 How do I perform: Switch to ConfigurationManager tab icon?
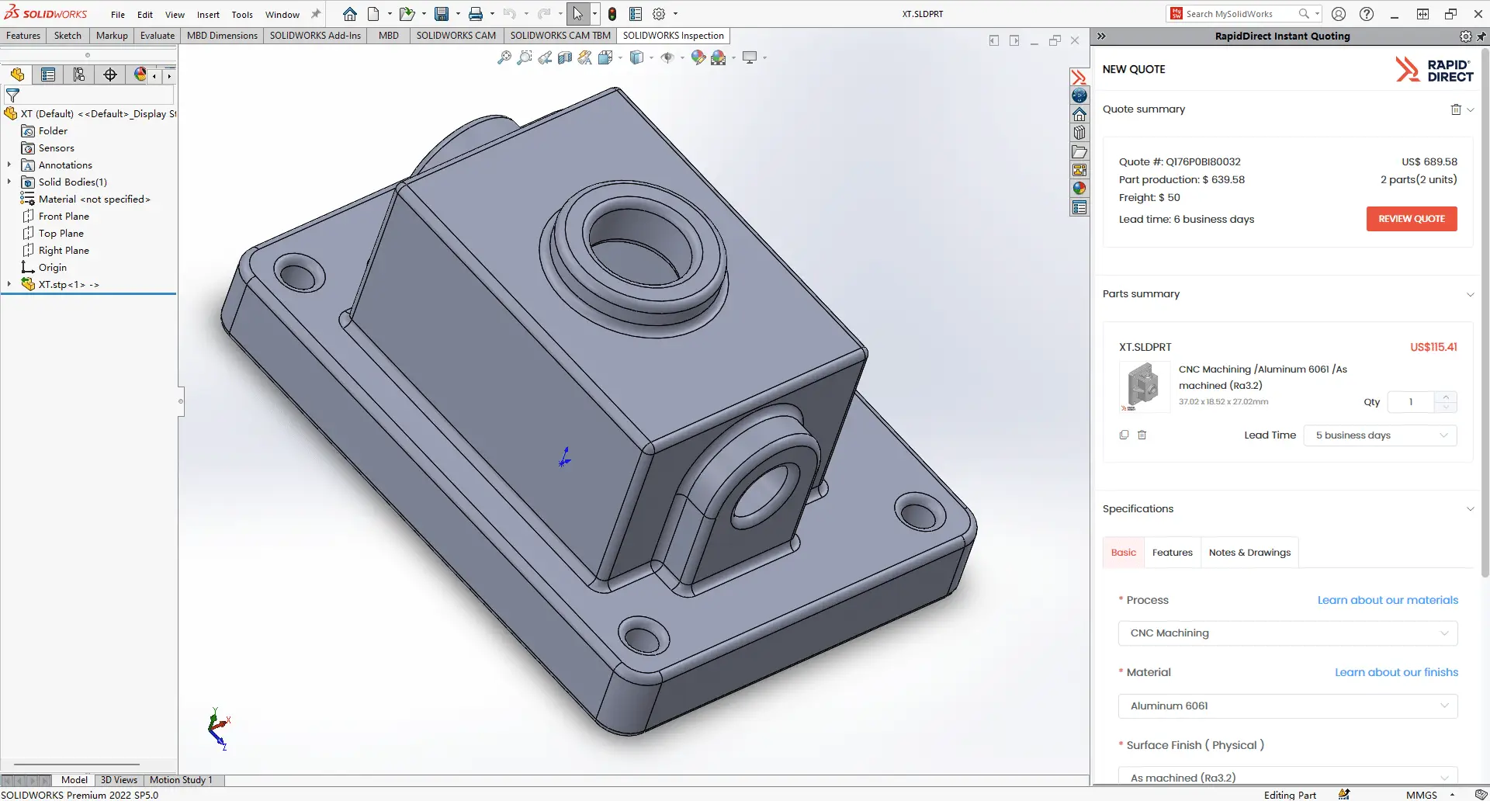pyautogui.click(x=79, y=75)
